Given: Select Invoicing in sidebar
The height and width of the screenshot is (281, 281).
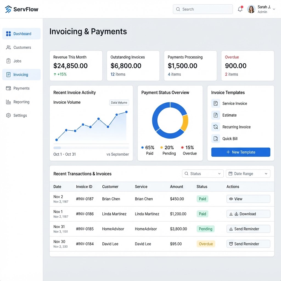Looking at the screenshot, I should [x=21, y=75].
